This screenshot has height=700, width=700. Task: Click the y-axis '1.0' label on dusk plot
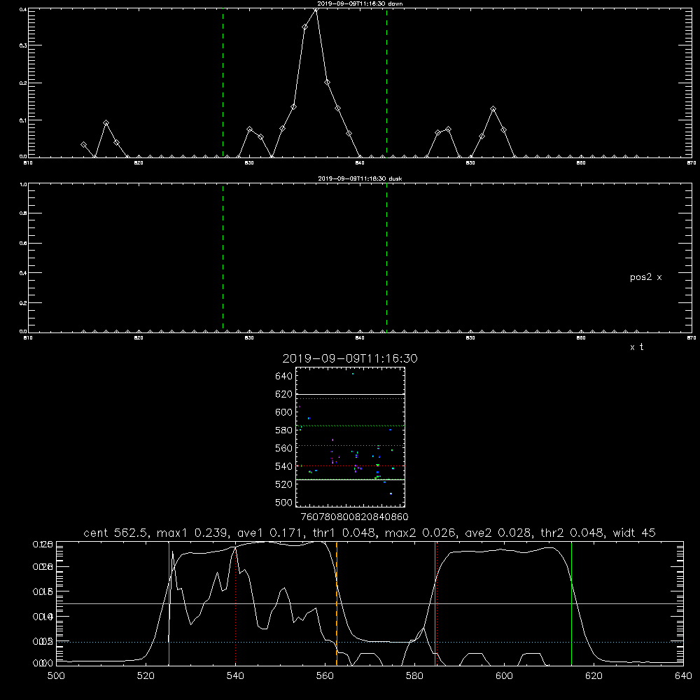pos(23,184)
